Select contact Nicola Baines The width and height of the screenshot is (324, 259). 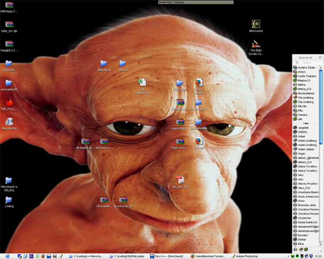click(x=306, y=93)
